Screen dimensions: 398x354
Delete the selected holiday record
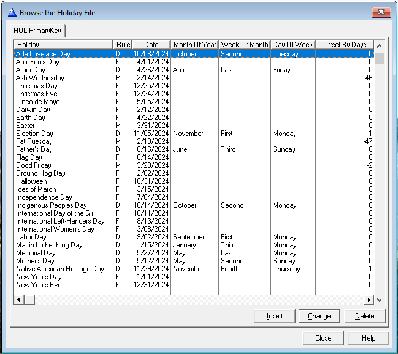click(x=364, y=316)
